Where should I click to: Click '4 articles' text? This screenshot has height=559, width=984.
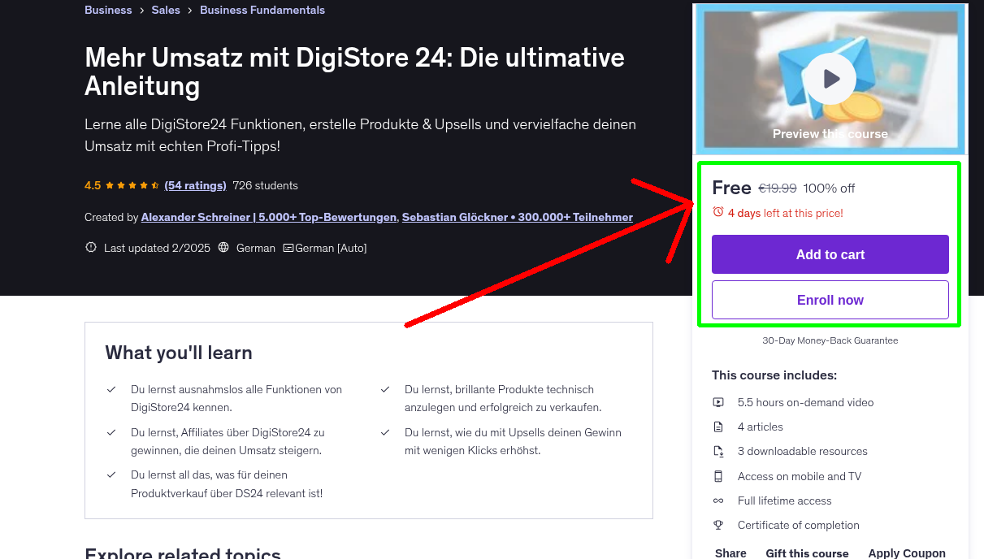tap(761, 427)
